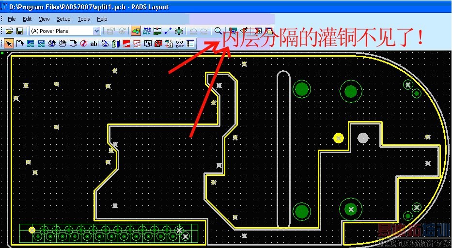Screen dimensions: 452x248
Task: Open the Output Window icon
Action: (x=258, y=31)
